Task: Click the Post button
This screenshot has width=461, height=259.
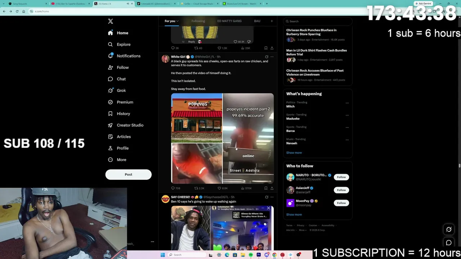Action: (x=129, y=174)
